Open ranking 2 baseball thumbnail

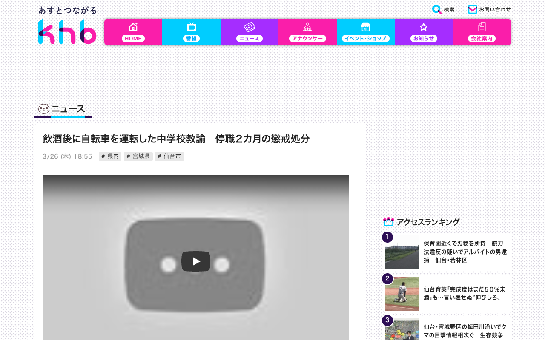point(402,294)
